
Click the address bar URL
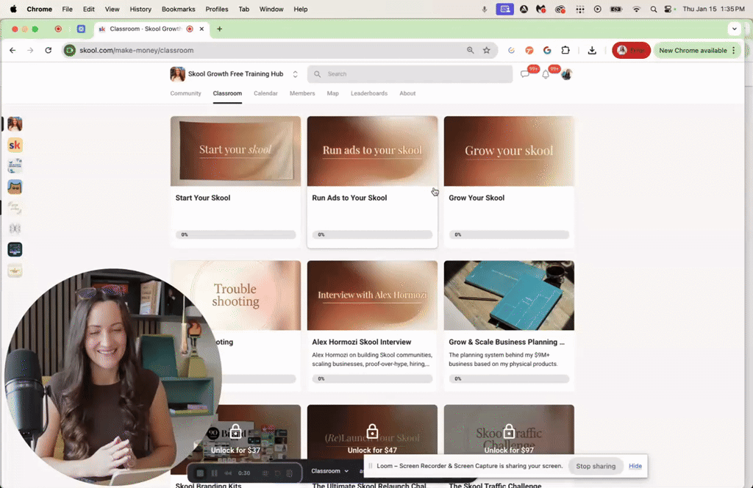[136, 50]
